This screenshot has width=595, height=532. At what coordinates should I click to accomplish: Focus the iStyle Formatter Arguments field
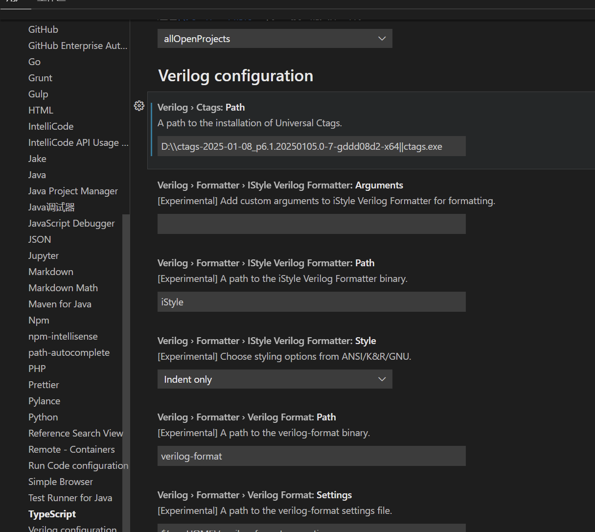point(311,224)
